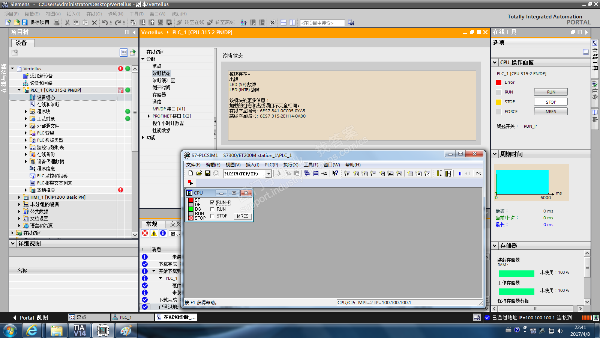Screen dimensions: 600x338
Task: Select the 设备 tab in project tree
Action: click(21, 43)
